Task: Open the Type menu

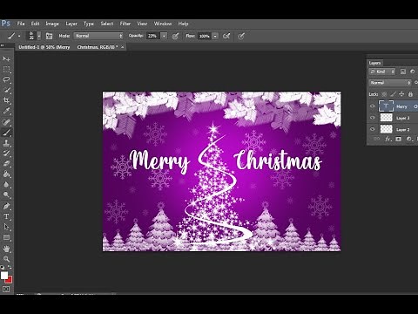Action: (89, 24)
